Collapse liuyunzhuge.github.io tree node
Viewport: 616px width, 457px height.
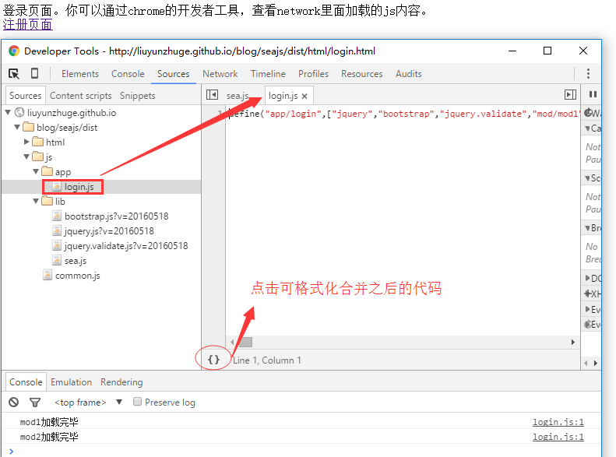click(8, 113)
